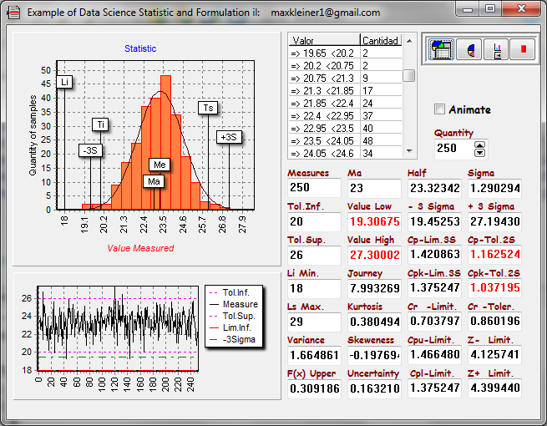Click the bar chart toolbar icon
Viewport: 547px width, 426px height.
tap(497, 50)
